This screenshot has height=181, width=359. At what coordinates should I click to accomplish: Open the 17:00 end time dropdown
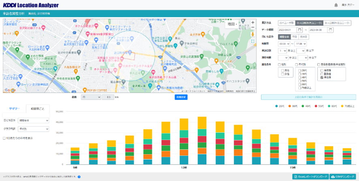pyautogui.click(x=300, y=43)
